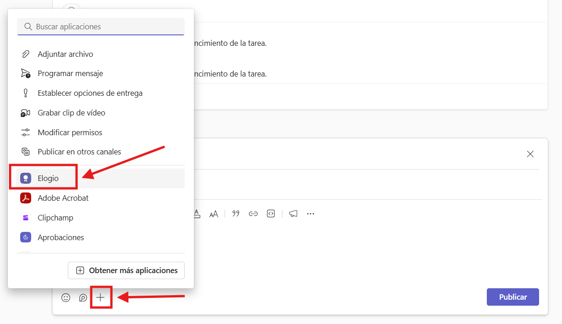Click the font color underlined A icon

[197, 214]
